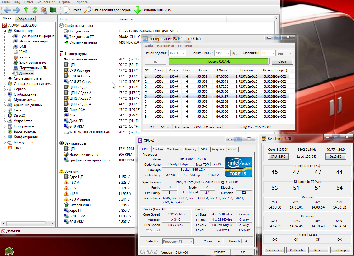Select the IPMI tree item
Screen dimensions: 354x256
click(20, 52)
